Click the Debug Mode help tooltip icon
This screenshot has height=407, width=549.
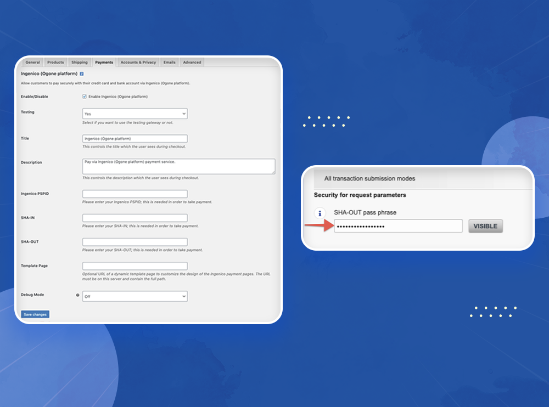click(77, 295)
